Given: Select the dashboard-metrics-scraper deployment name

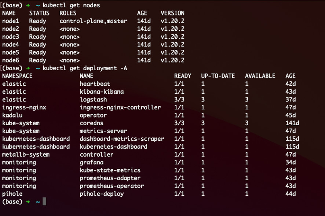Looking at the screenshot, I should (x=122, y=139).
